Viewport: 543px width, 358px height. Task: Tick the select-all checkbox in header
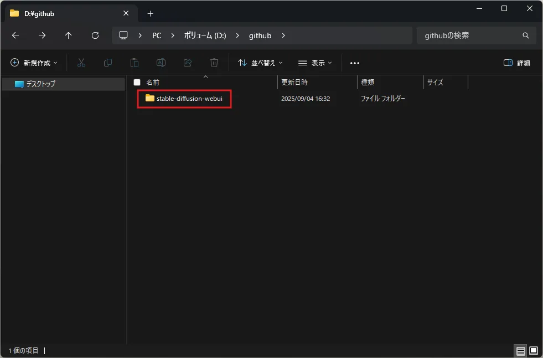coord(137,82)
